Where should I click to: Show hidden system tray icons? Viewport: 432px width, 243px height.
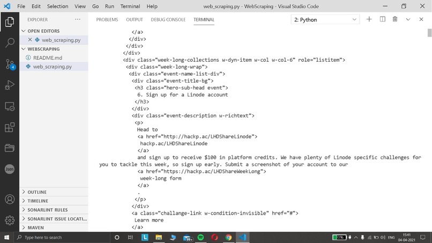click(x=356, y=237)
